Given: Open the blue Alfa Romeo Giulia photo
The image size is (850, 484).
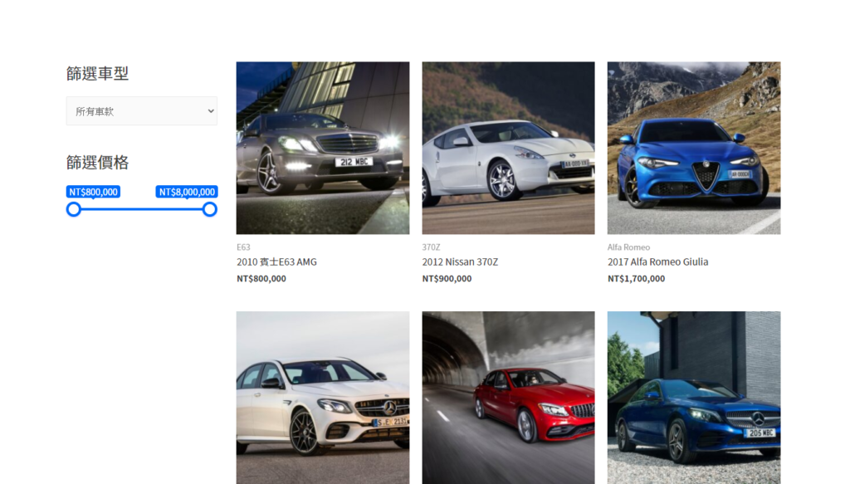Looking at the screenshot, I should 694,148.
